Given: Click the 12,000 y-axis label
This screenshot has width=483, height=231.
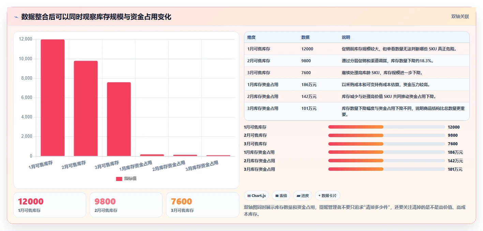Looking at the screenshot, I should click(26, 39).
